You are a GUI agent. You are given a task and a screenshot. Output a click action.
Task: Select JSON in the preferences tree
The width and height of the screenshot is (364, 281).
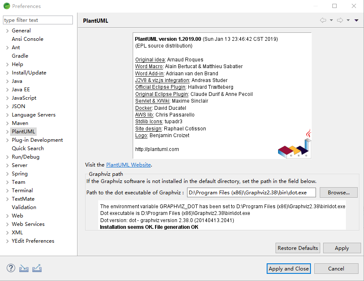19,106
